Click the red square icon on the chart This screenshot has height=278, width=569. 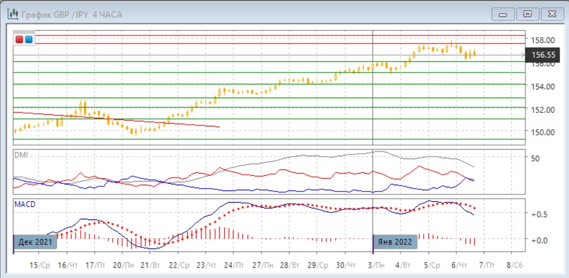click(20, 39)
